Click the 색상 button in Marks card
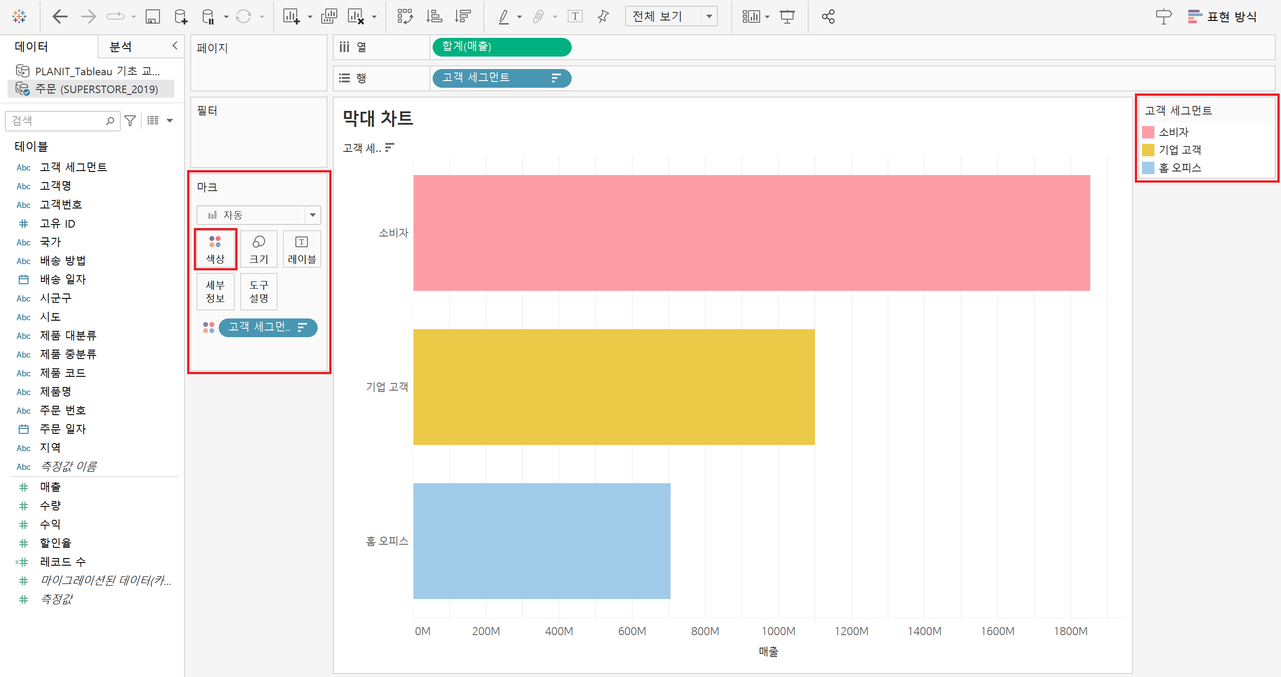This screenshot has width=1281, height=677. point(215,249)
